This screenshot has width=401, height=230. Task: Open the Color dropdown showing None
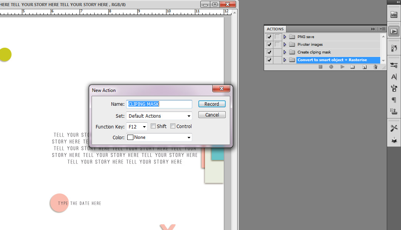159,137
